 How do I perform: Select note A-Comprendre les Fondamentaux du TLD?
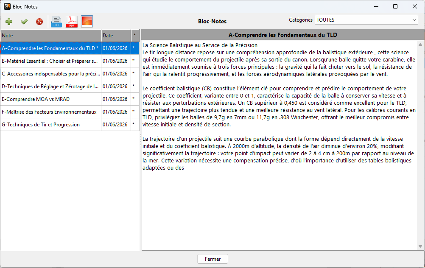coord(50,48)
